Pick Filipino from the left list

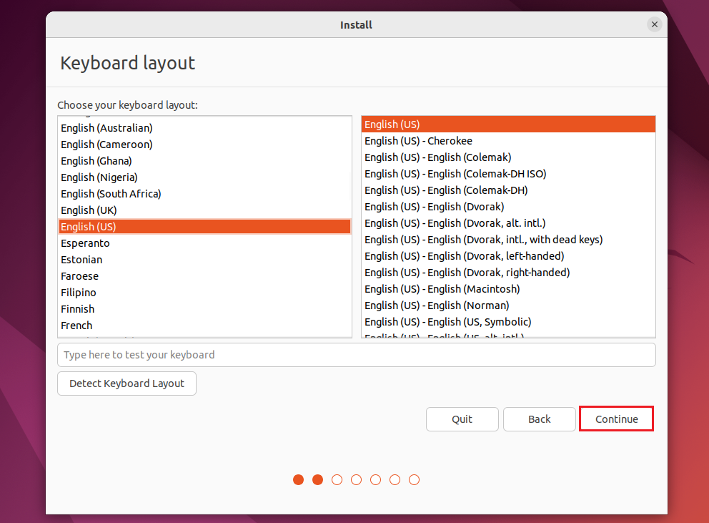click(78, 292)
